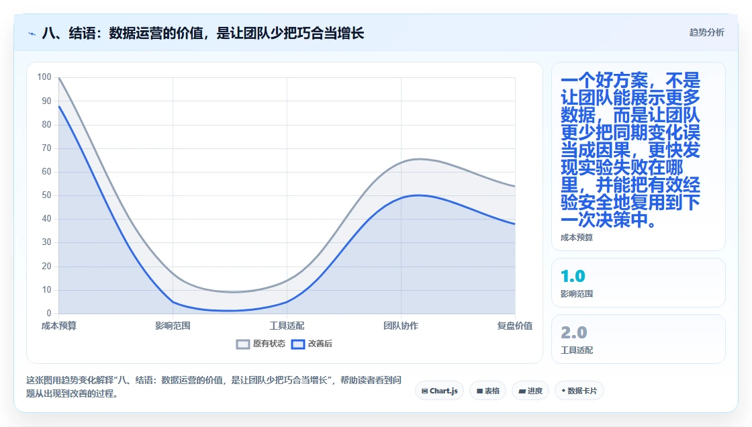Click the 成本预算 caption under the quote

point(577,238)
